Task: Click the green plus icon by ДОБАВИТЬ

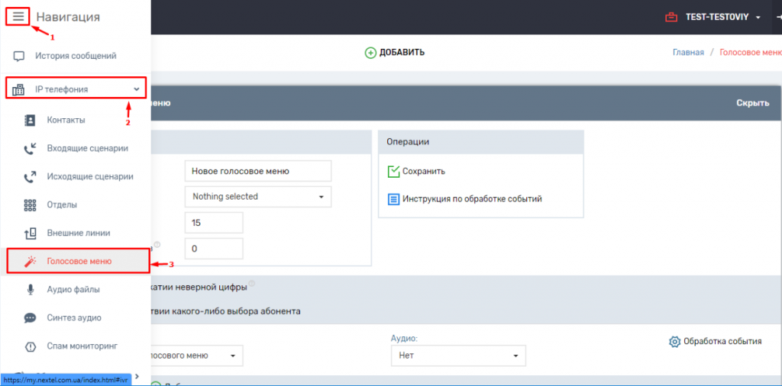Action: coord(370,53)
